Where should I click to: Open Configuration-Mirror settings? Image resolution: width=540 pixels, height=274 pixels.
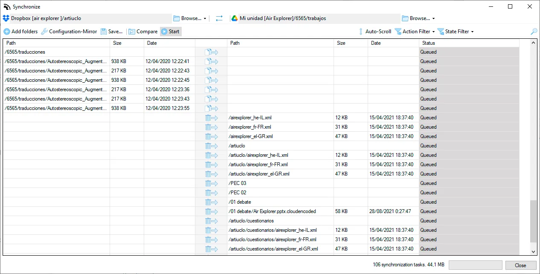pyautogui.click(x=69, y=32)
